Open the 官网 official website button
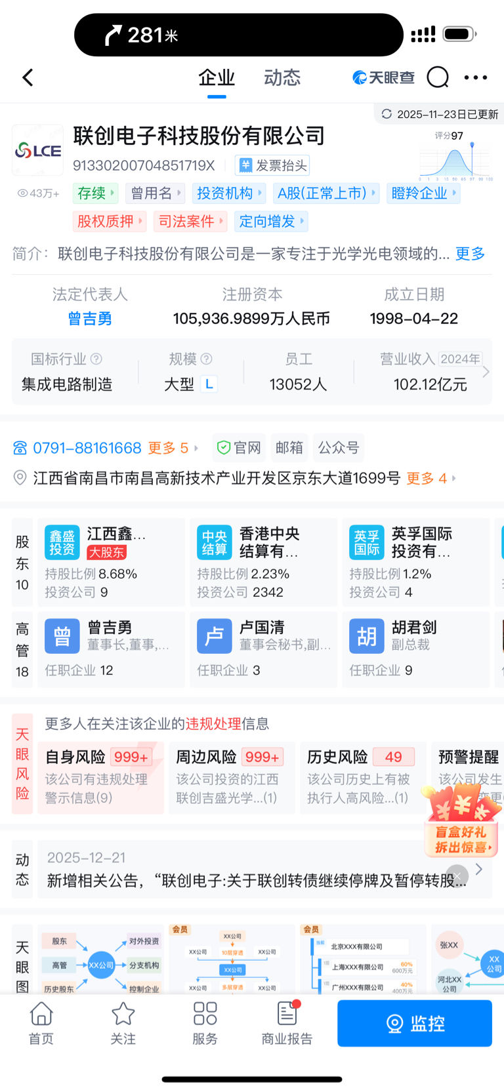 pyautogui.click(x=240, y=448)
